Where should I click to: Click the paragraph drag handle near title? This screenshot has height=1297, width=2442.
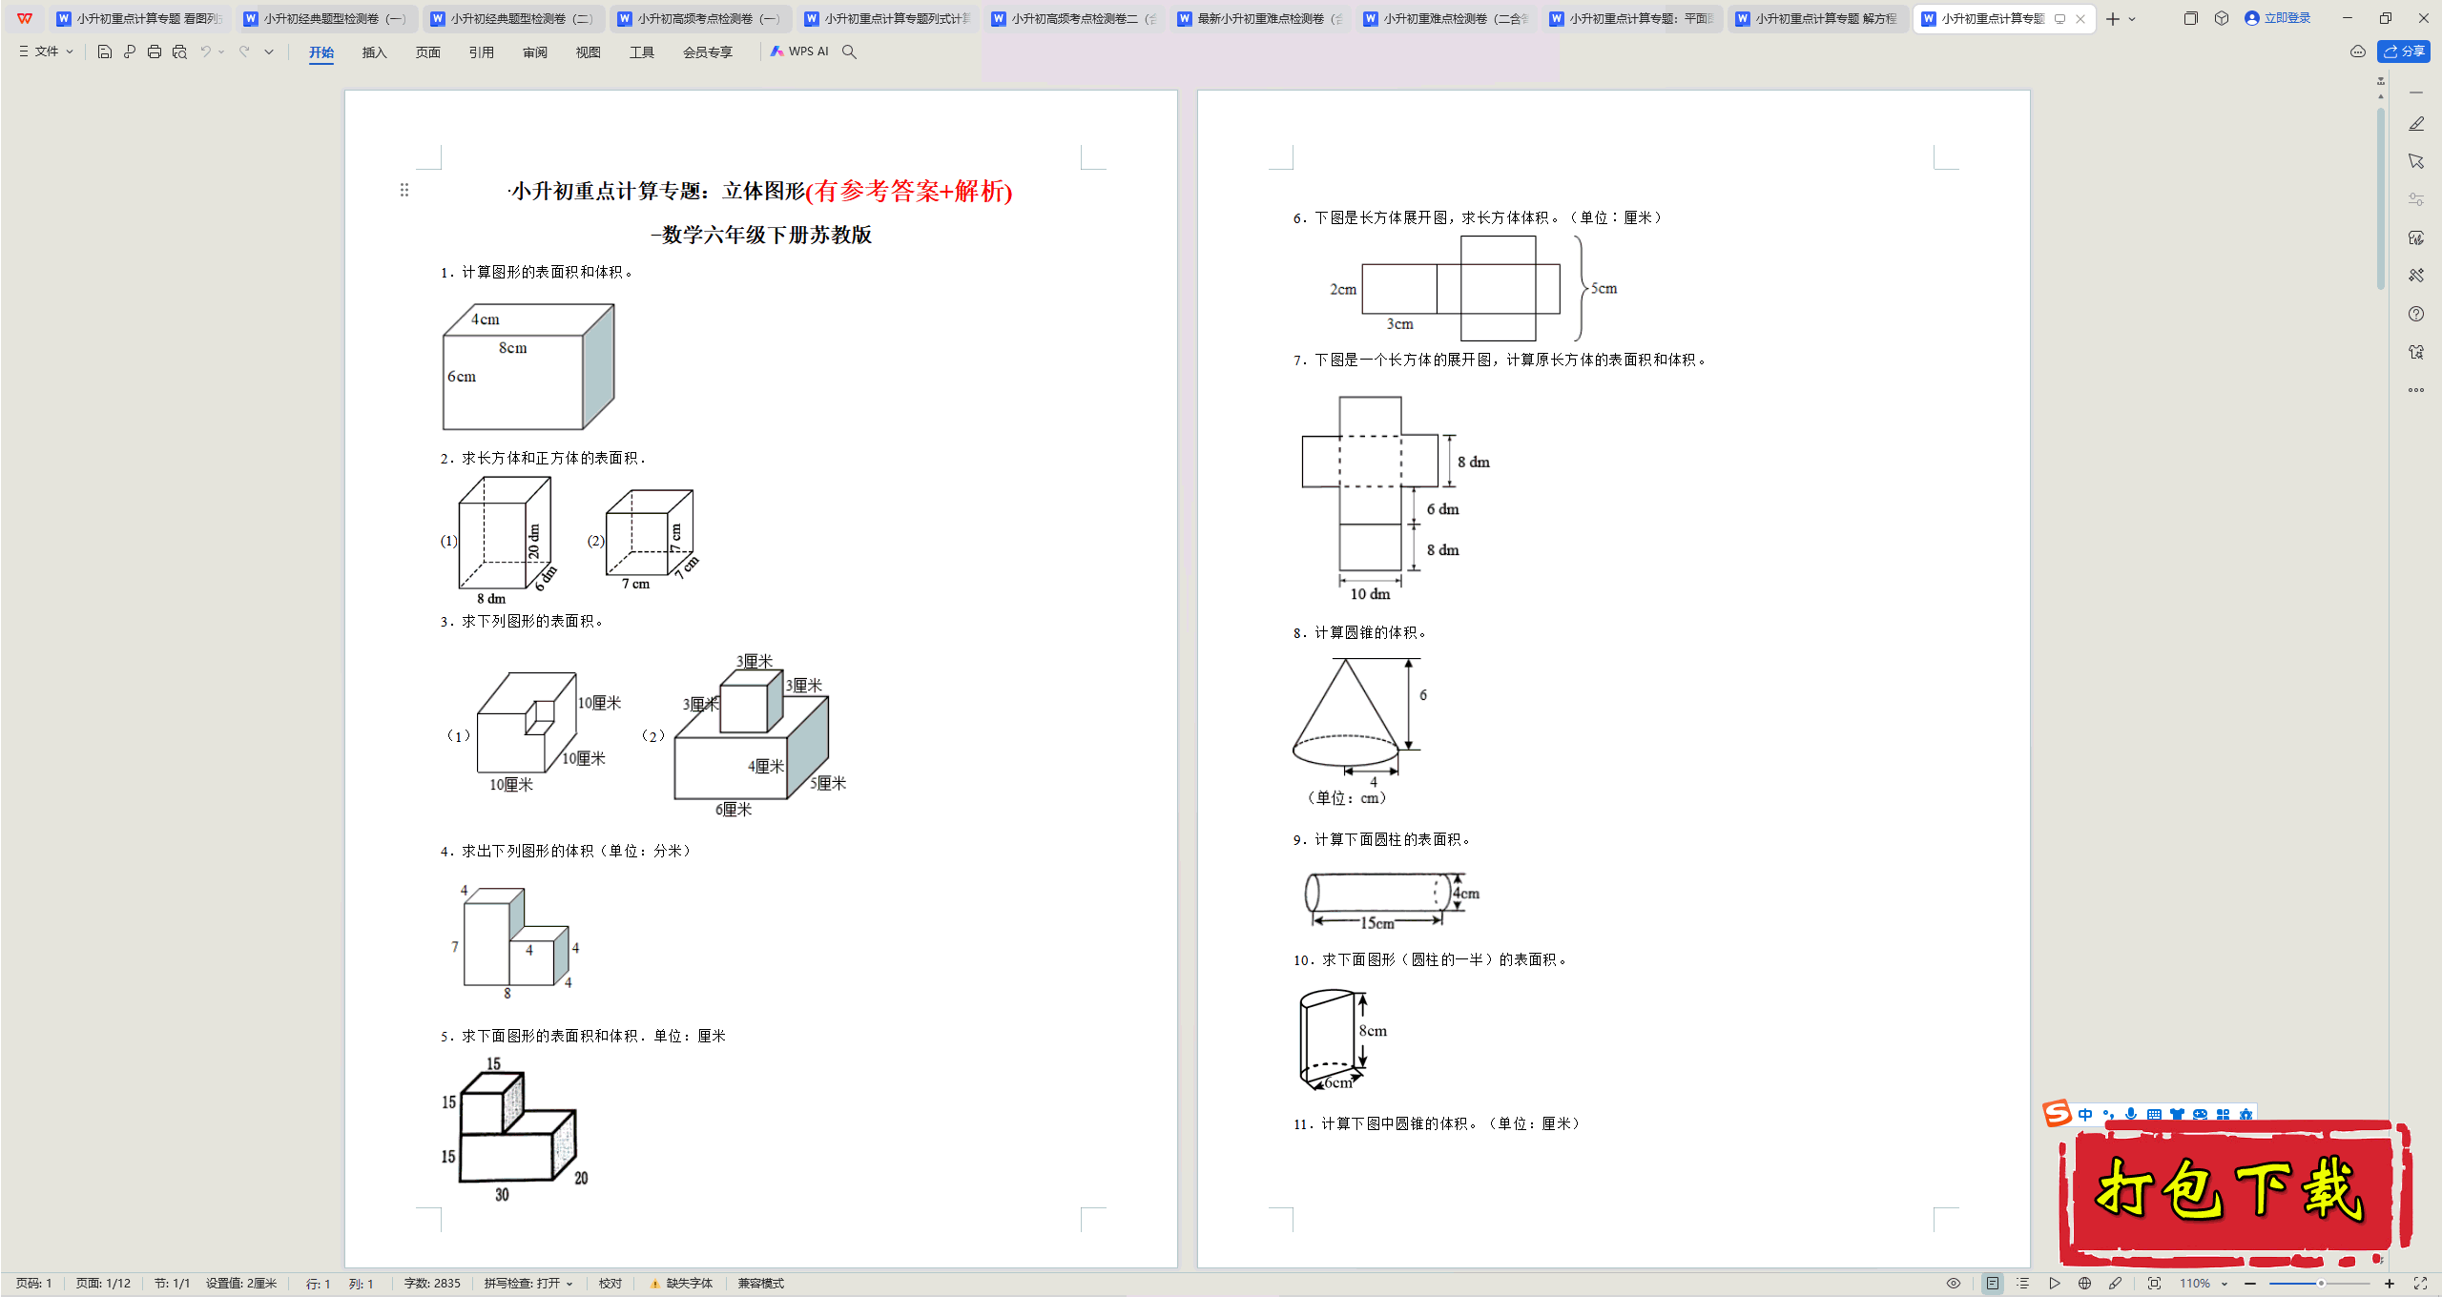(404, 190)
